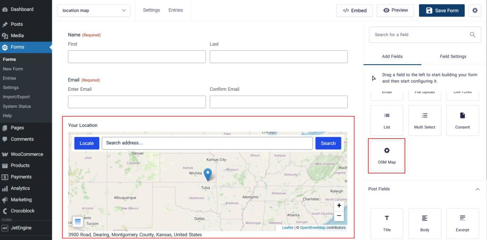
Task: Add the Excerpt post field
Action: (462, 223)
